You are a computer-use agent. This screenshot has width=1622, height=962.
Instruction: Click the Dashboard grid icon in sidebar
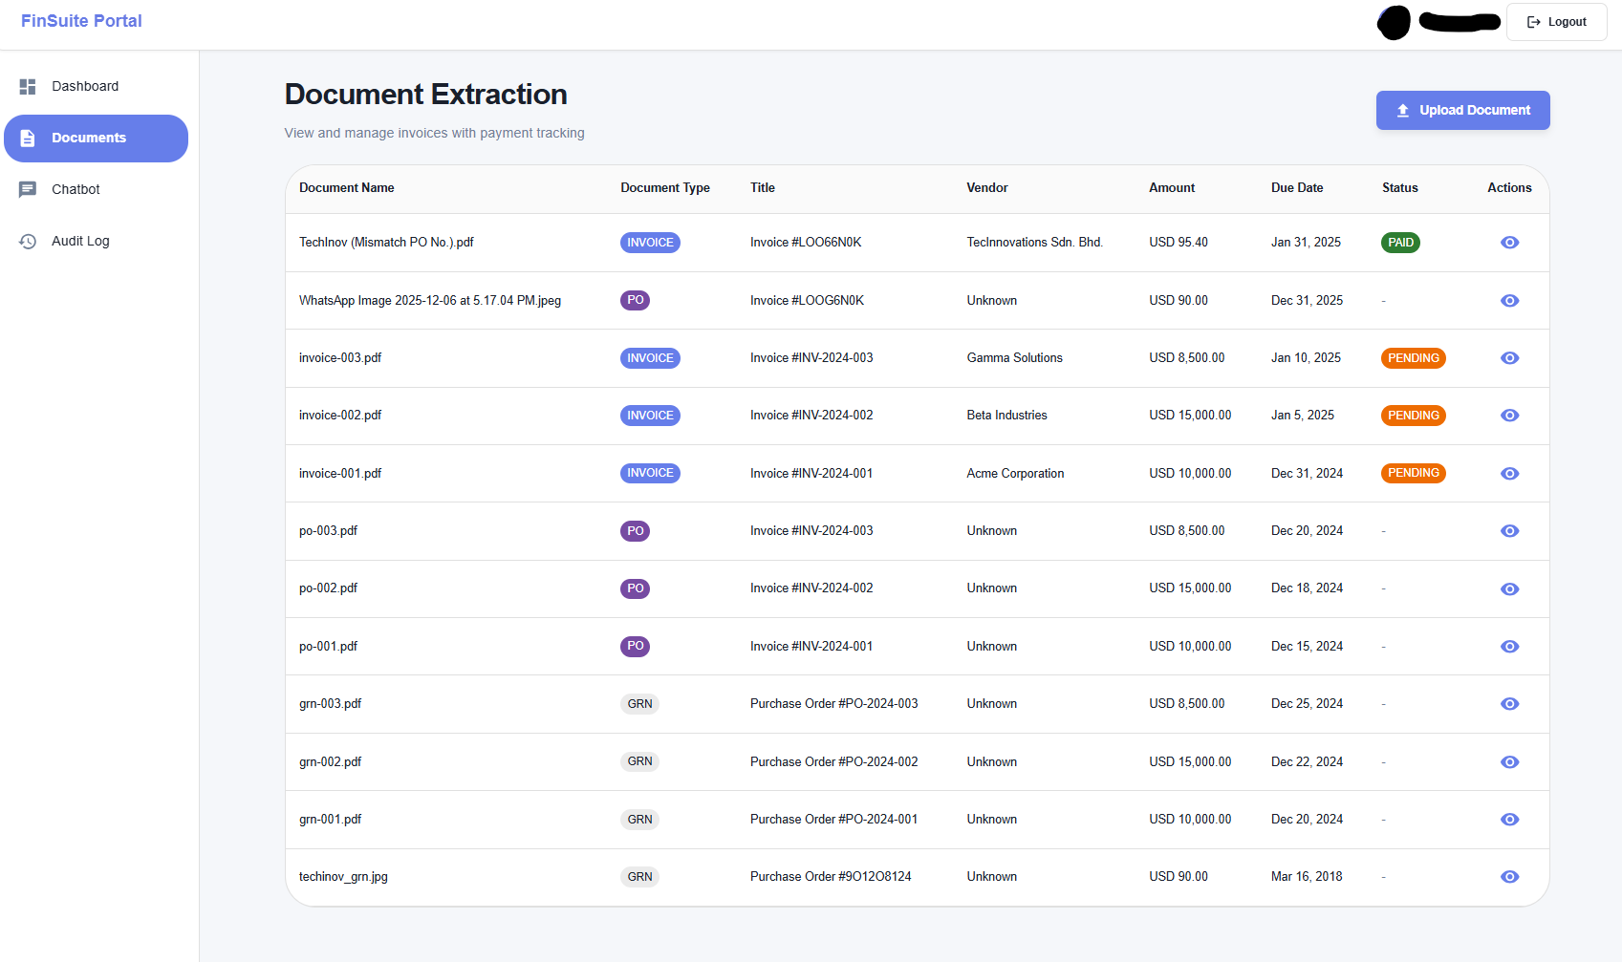pos(28,87)
